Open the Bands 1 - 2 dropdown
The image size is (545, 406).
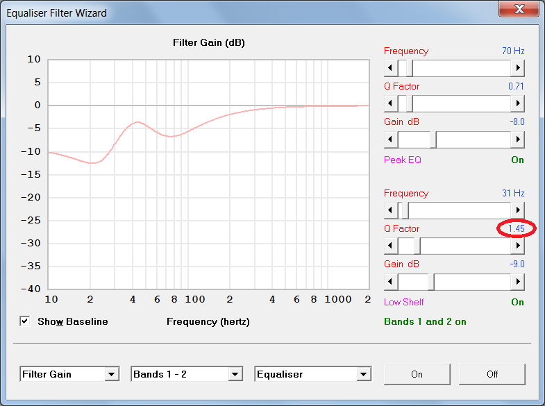tap(187, 374)
